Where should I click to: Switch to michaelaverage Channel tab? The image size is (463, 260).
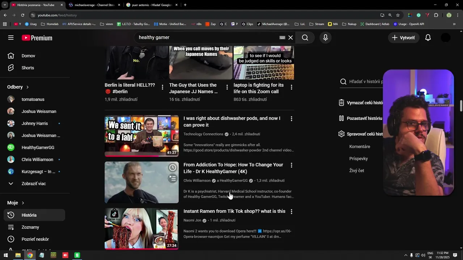(x=94, y=5)
